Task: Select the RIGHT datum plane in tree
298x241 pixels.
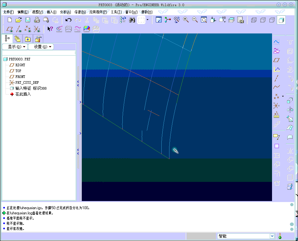Action: point(20,65)
